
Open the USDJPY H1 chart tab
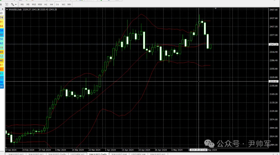pos(77,154)
